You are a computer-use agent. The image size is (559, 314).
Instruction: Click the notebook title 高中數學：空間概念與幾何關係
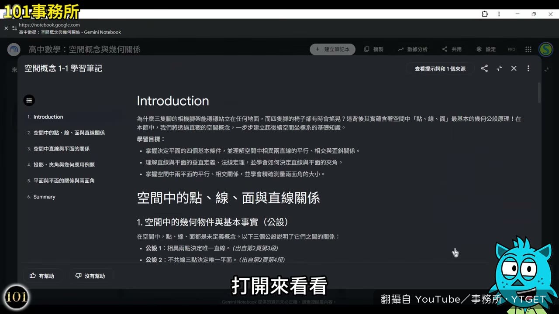[x=85, y=50]
